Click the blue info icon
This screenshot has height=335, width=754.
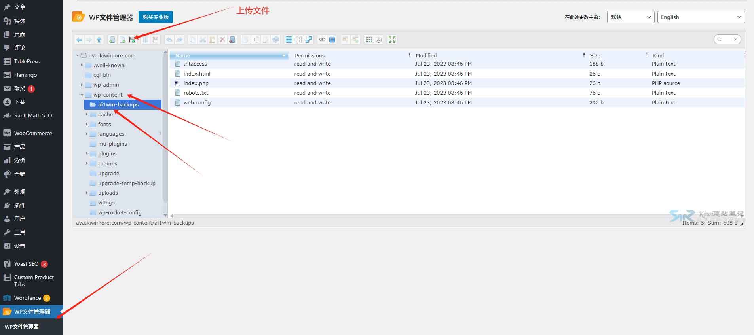332,40
